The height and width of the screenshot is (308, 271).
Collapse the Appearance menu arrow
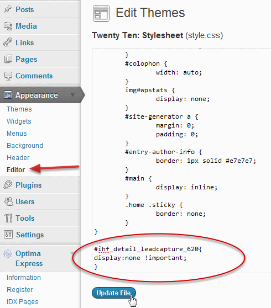click(72, 95)
